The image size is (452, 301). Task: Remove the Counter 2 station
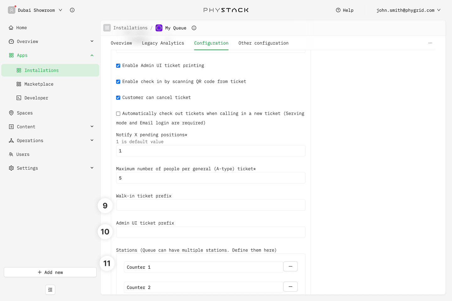[290, 287]
